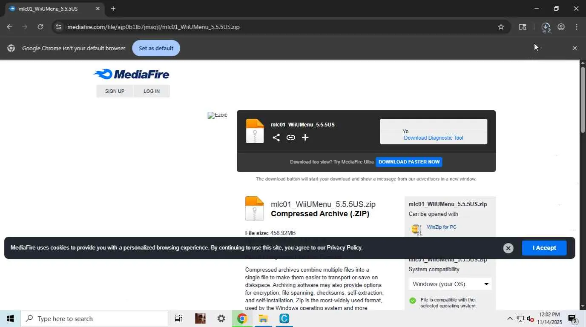The height and width of the screenshot is (327, 586).
Task: Open the System compatibility OS dropdown
Action: (x=450, y=284)
